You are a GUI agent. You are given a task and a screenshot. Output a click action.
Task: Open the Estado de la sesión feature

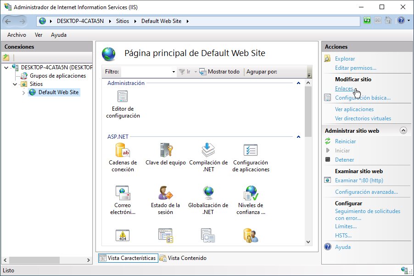(x=166, y=200)
